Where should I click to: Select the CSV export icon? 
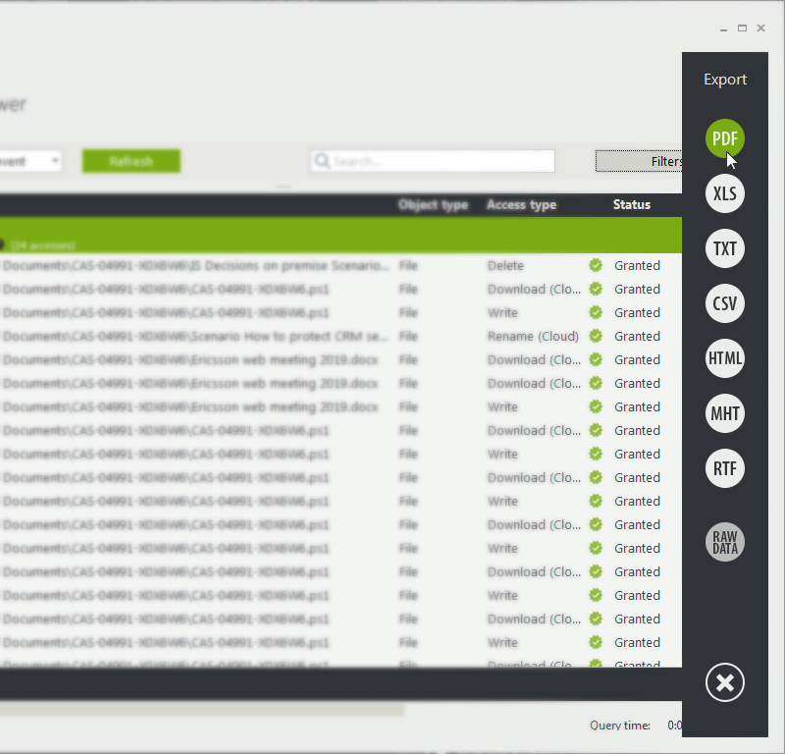point(724,303)
